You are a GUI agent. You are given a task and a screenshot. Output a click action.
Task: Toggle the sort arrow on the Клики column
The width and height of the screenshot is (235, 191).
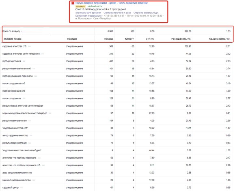click(x=133, y=39)
